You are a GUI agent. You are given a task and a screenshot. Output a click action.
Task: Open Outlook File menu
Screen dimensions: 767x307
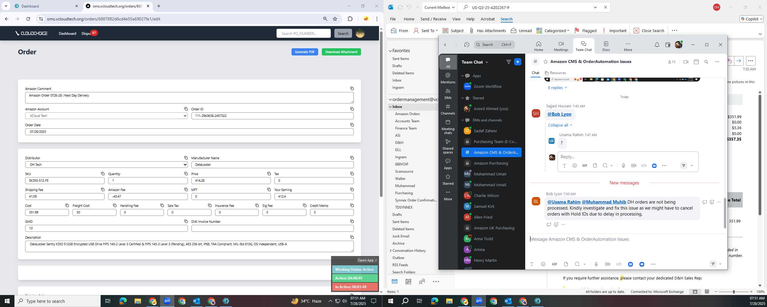(x=393, y=19)
